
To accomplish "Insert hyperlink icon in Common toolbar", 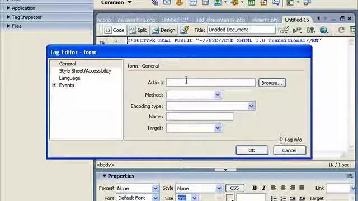I will click(155, 3).
